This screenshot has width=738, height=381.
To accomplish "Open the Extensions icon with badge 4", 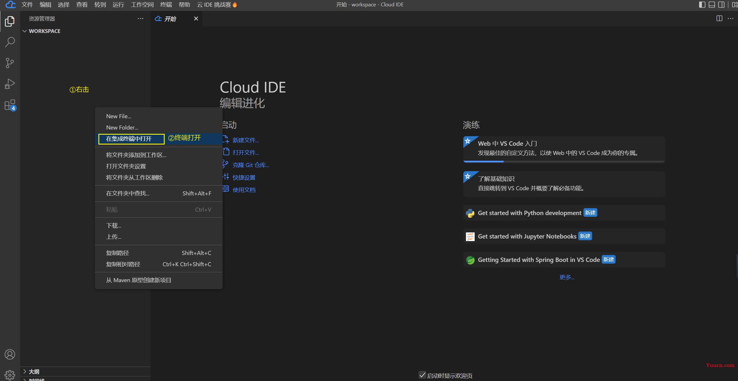I will [10, 105].
